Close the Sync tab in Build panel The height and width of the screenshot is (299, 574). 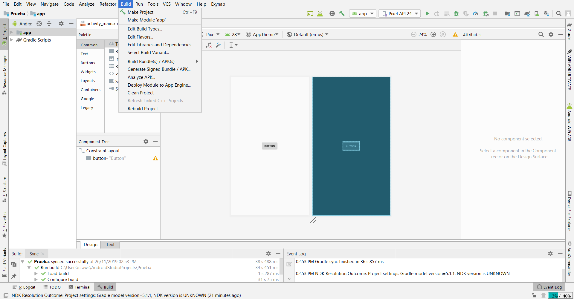pyautogui.click(x=43, y=254)
